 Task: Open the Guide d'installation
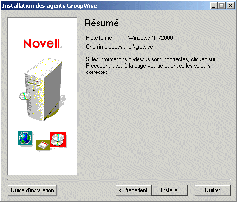click(32, 190)
